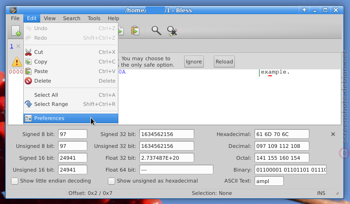The image size is (350, 204).
Task: Click the Unsigned 16 bit field
Action: tap(73, 170)
